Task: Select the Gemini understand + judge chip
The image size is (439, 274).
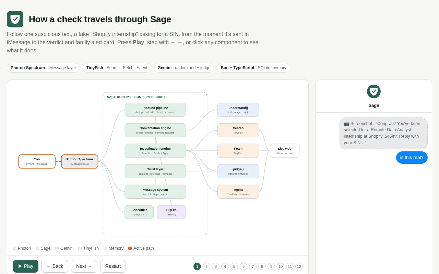Action: (x=184, y=68)
